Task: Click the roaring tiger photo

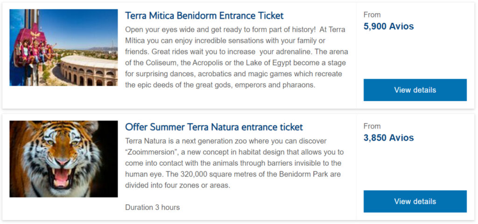Action: click(63, 159)
